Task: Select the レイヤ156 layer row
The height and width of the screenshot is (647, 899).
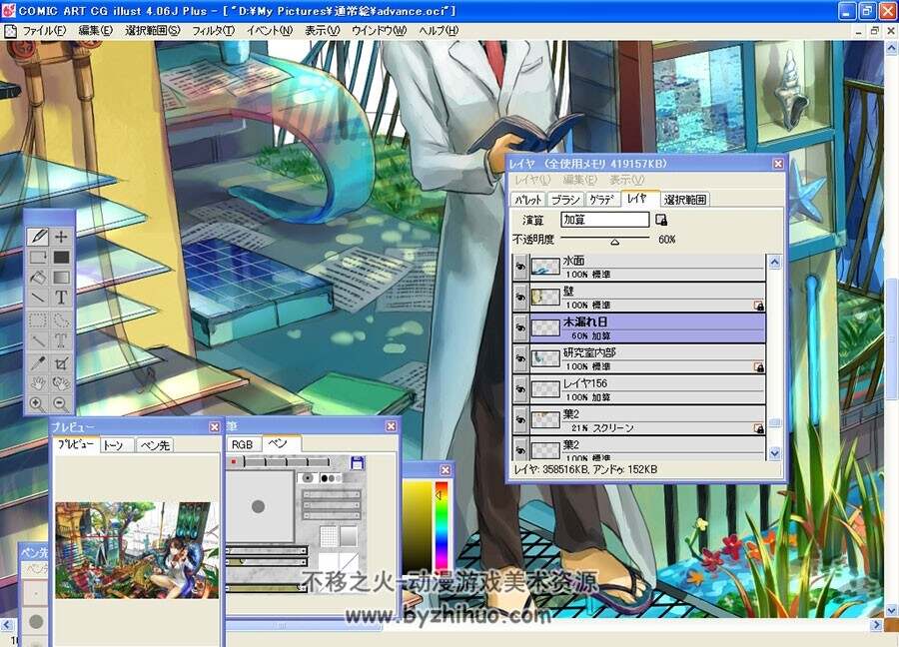Action: coord(647,389)
